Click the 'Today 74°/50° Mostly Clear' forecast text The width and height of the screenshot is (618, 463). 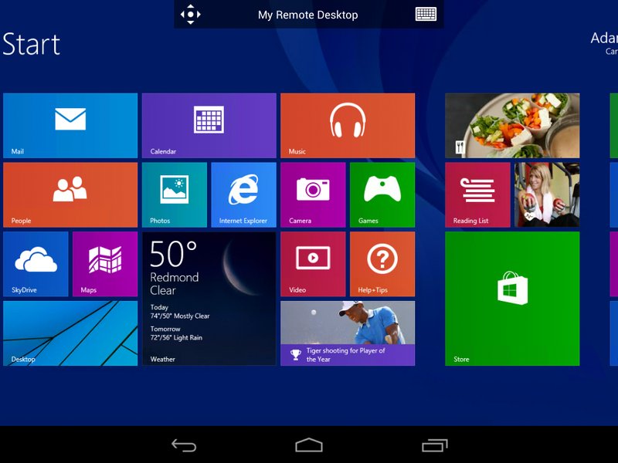[x=180, y=312]
